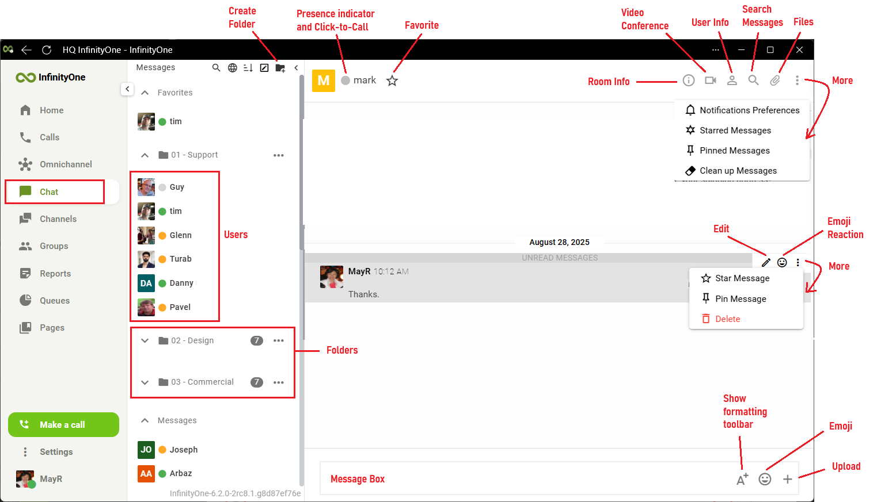The image size is (877, 502).
Task: Click the Make a call button
Action: [x=63, y=424]
